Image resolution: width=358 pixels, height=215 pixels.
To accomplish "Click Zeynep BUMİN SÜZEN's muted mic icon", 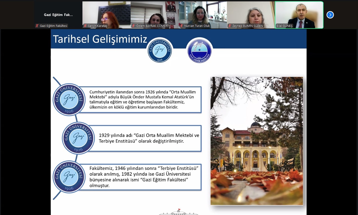I will pyautogui.click(x=230, y=26).
